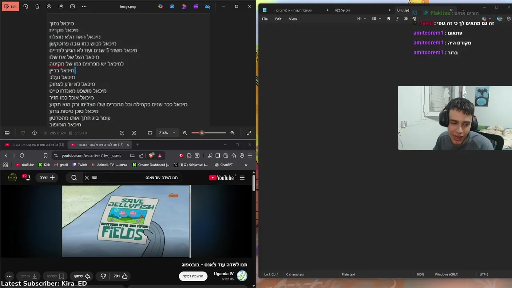
Task: Open Designer icon in Photos title bar
Action: (172, 6)
